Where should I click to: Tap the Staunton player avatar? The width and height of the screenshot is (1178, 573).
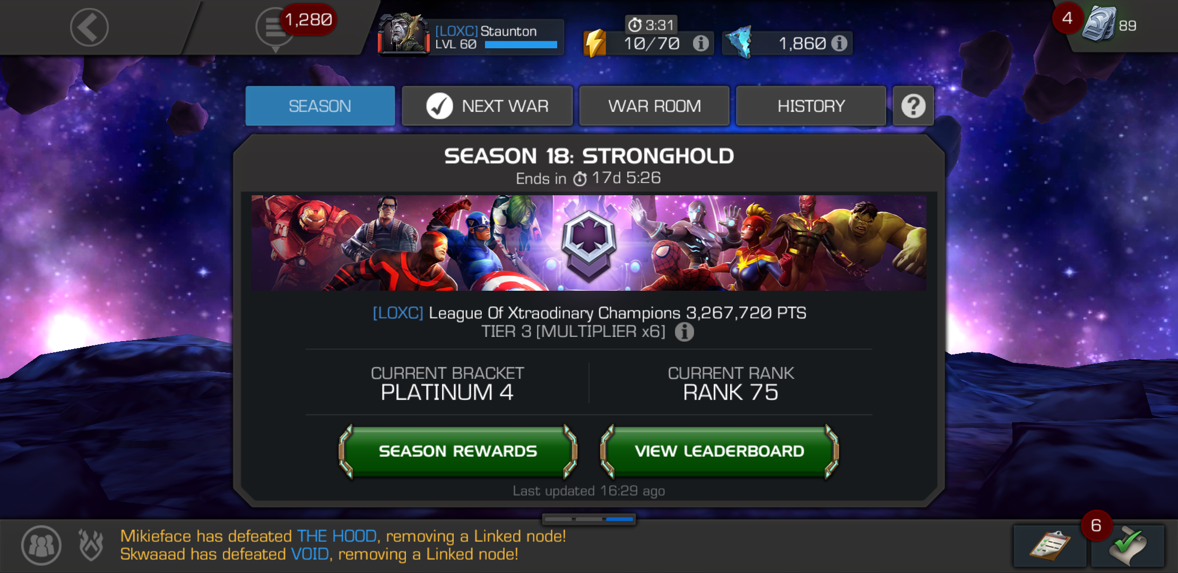[404, 33]
